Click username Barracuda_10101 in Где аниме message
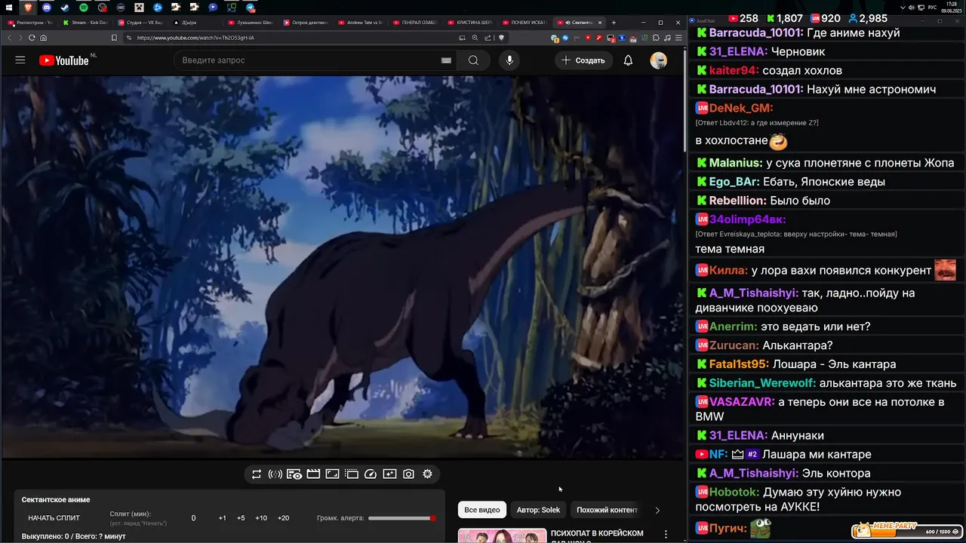966x543 pixels. pyautogui.click(x=755, y=33)
